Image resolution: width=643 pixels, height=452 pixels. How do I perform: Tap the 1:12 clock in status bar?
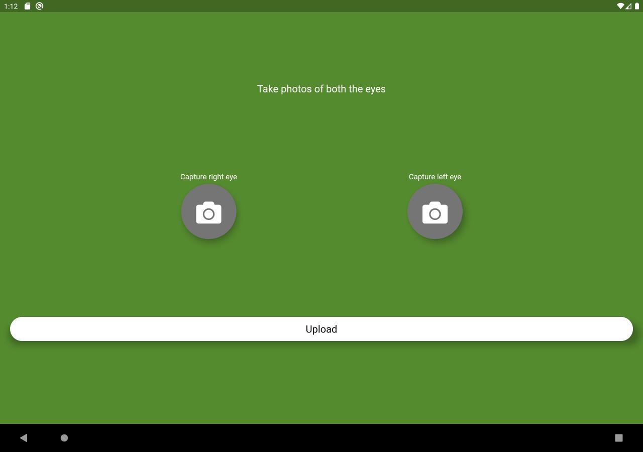click(11, 6)
